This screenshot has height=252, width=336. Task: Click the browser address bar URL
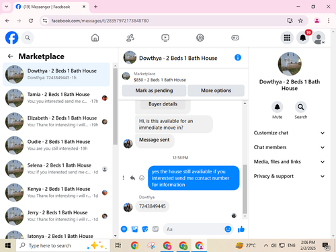pyautogui.click(x=100, y=21)
